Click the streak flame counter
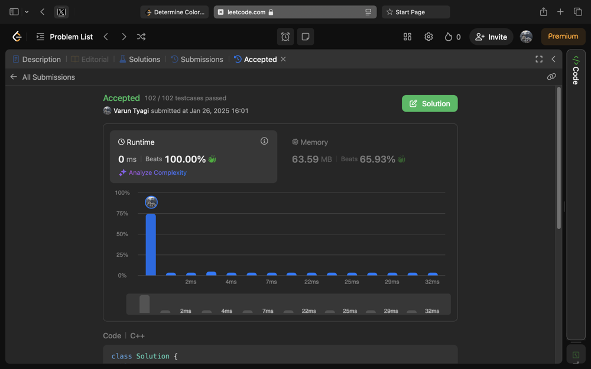Viewport: 591px width, 369px height. pos(453,37)
